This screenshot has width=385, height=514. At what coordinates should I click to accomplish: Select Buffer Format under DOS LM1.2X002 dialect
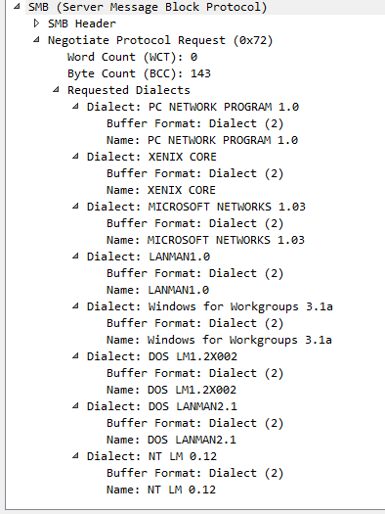[x=195, y=373]
